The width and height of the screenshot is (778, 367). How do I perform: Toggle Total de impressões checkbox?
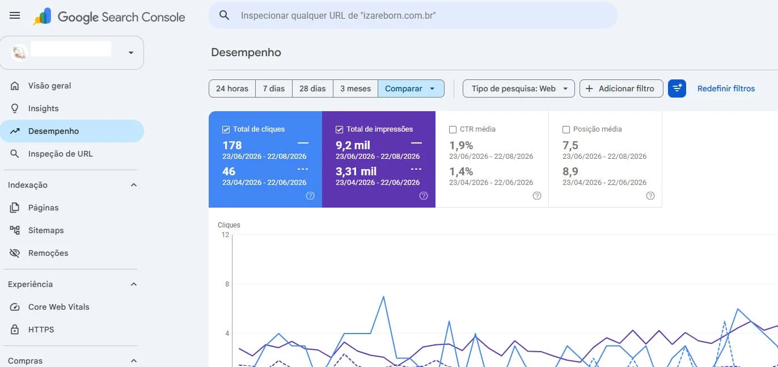coord(339,129)
